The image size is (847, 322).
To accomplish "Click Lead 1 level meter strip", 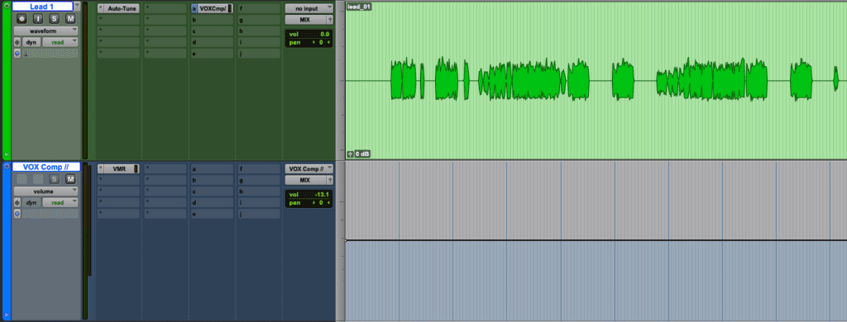I will [85, 80].
